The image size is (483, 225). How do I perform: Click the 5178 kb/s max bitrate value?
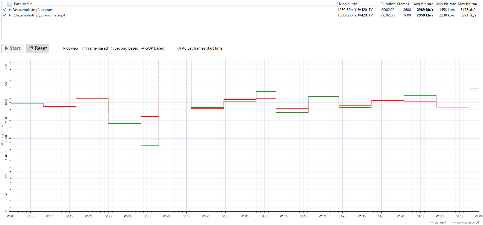pos(468,10)
